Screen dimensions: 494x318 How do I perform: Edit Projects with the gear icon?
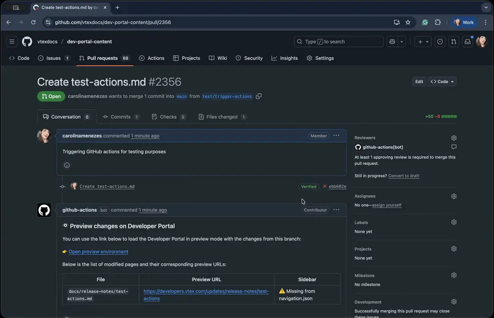pos(454,249)
